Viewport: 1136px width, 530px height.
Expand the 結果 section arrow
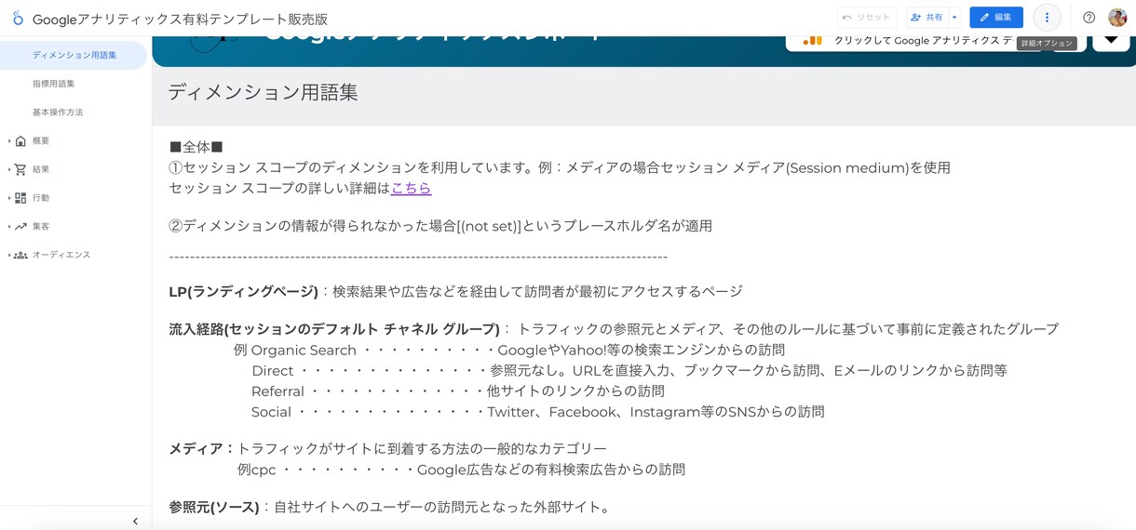click(9, 170)
